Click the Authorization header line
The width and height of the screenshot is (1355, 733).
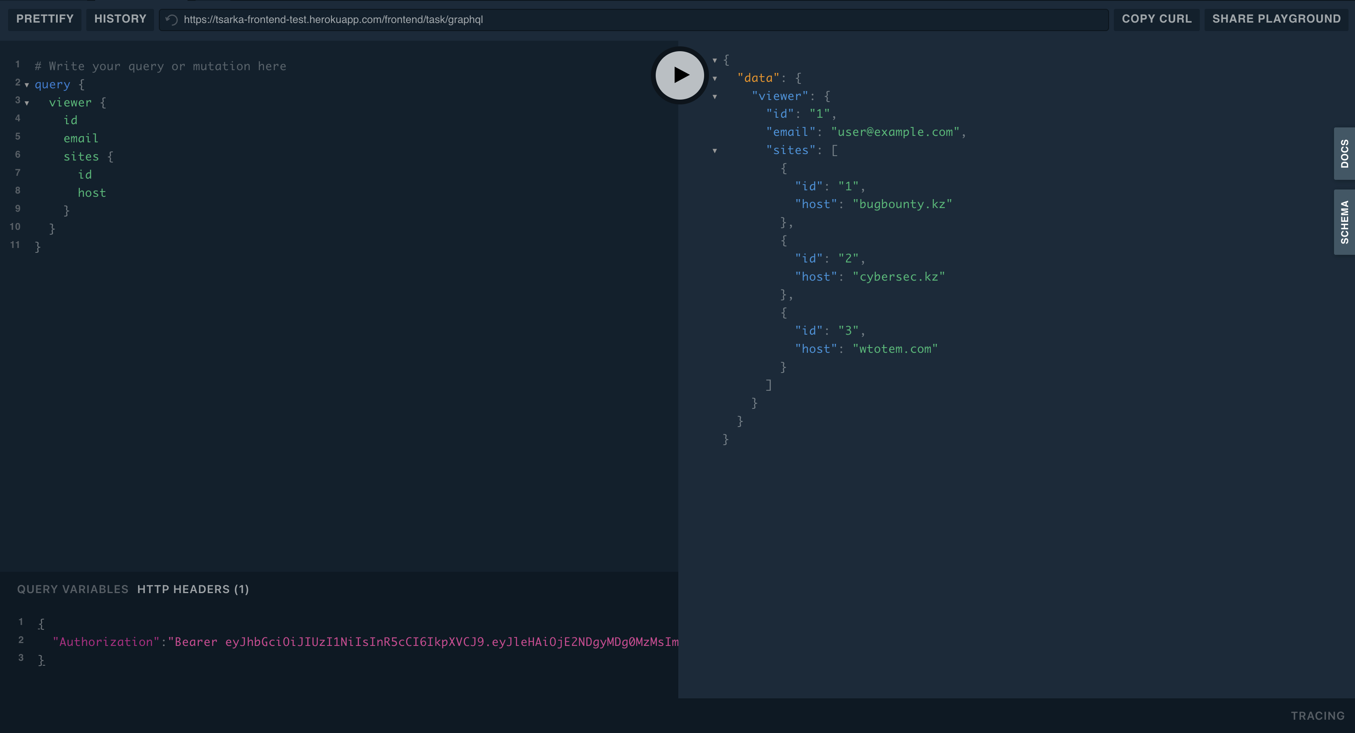click(316, 641)
